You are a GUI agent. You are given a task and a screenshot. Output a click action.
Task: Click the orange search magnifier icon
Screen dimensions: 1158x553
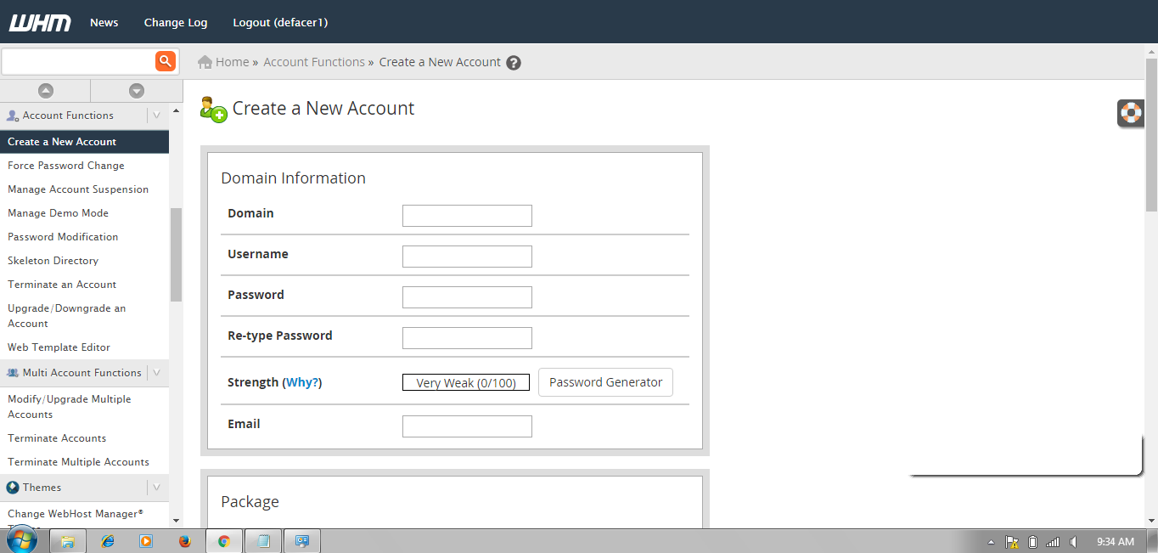[x=164, y=60]
